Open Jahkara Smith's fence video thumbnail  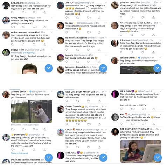tap(32, 111)
